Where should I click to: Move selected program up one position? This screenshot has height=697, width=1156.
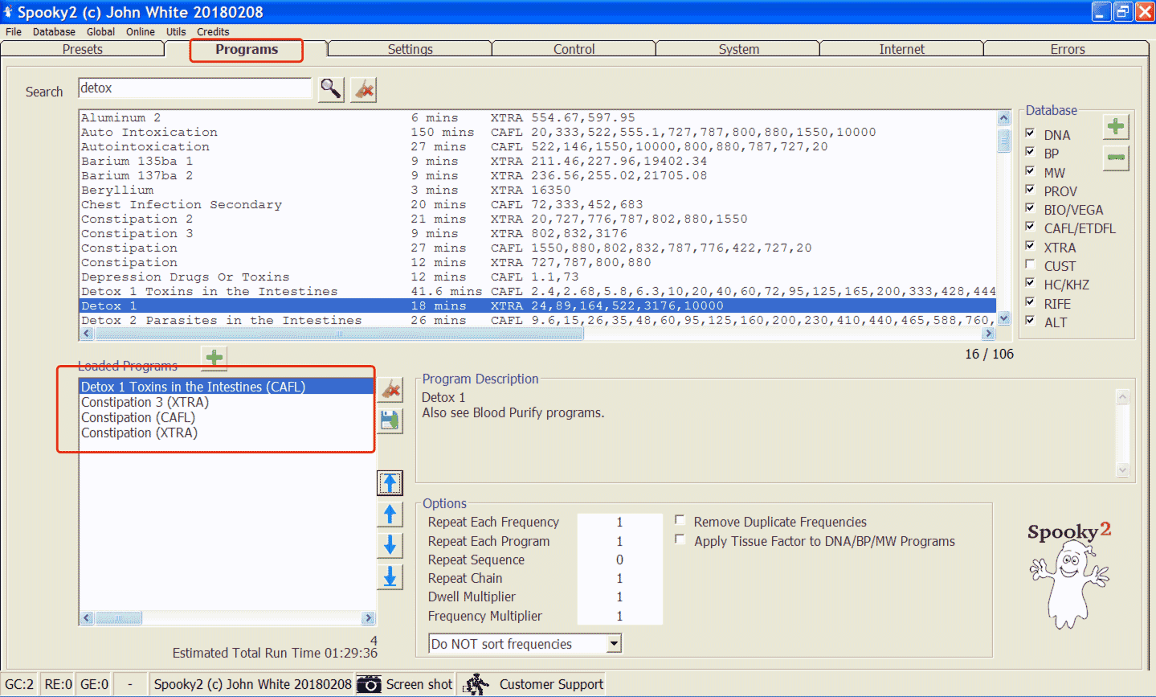click(390, 515)
